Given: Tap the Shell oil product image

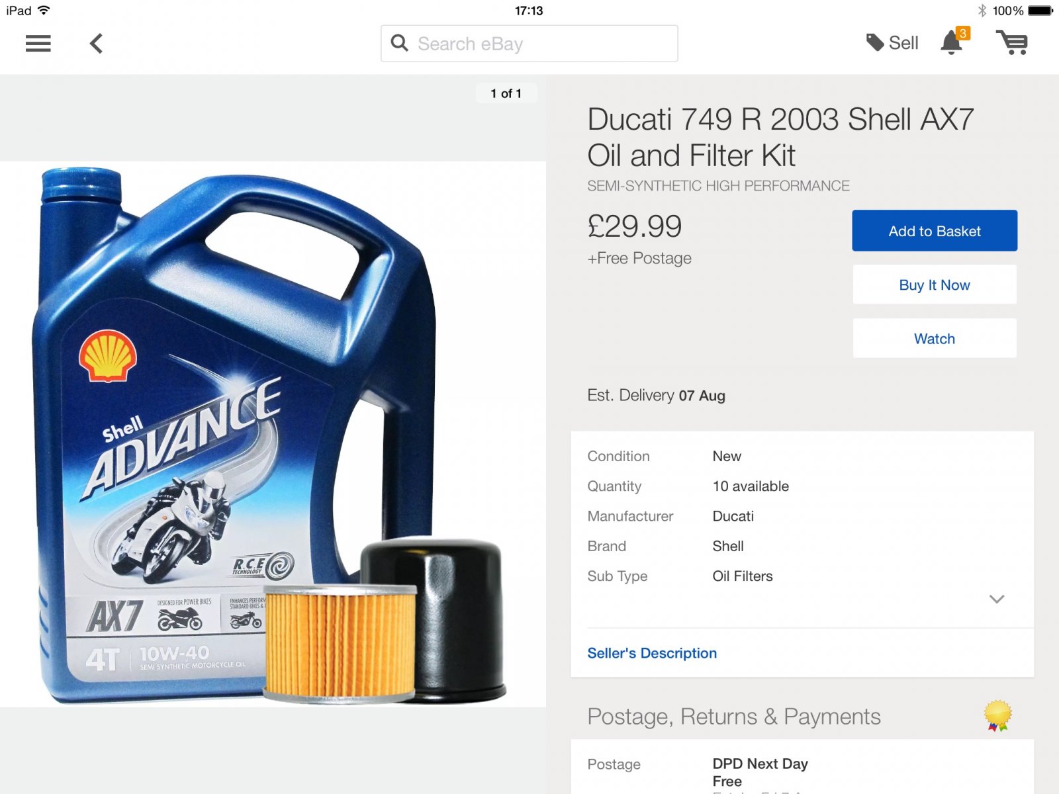Looking at the screenshot, I should click(273, 434).
